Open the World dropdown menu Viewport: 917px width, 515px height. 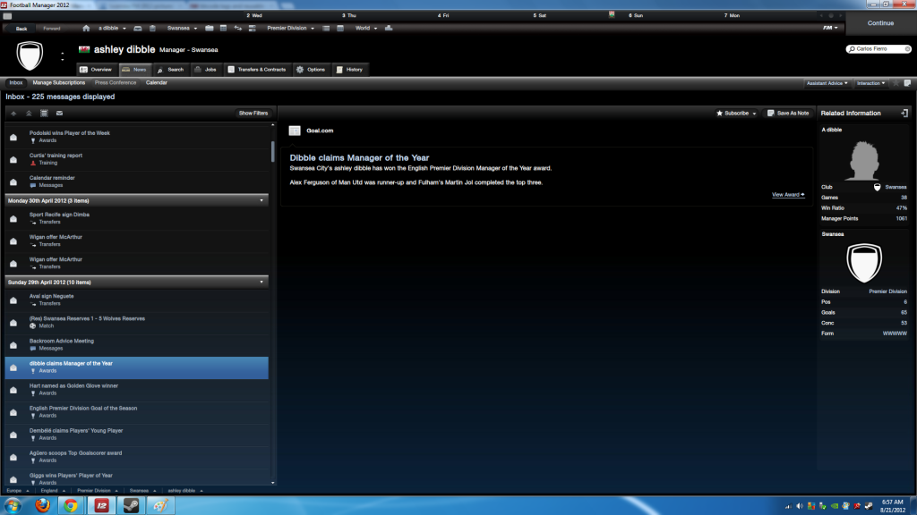tap(366, 28)
